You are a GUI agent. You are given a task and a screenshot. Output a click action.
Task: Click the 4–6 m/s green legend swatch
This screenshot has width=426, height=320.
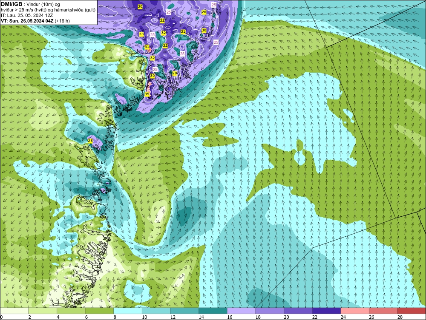point(71,311)
